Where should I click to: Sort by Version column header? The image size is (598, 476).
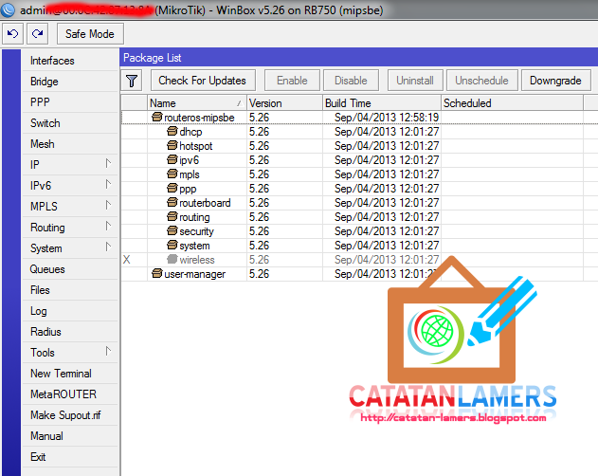click(x=284, y=103)
